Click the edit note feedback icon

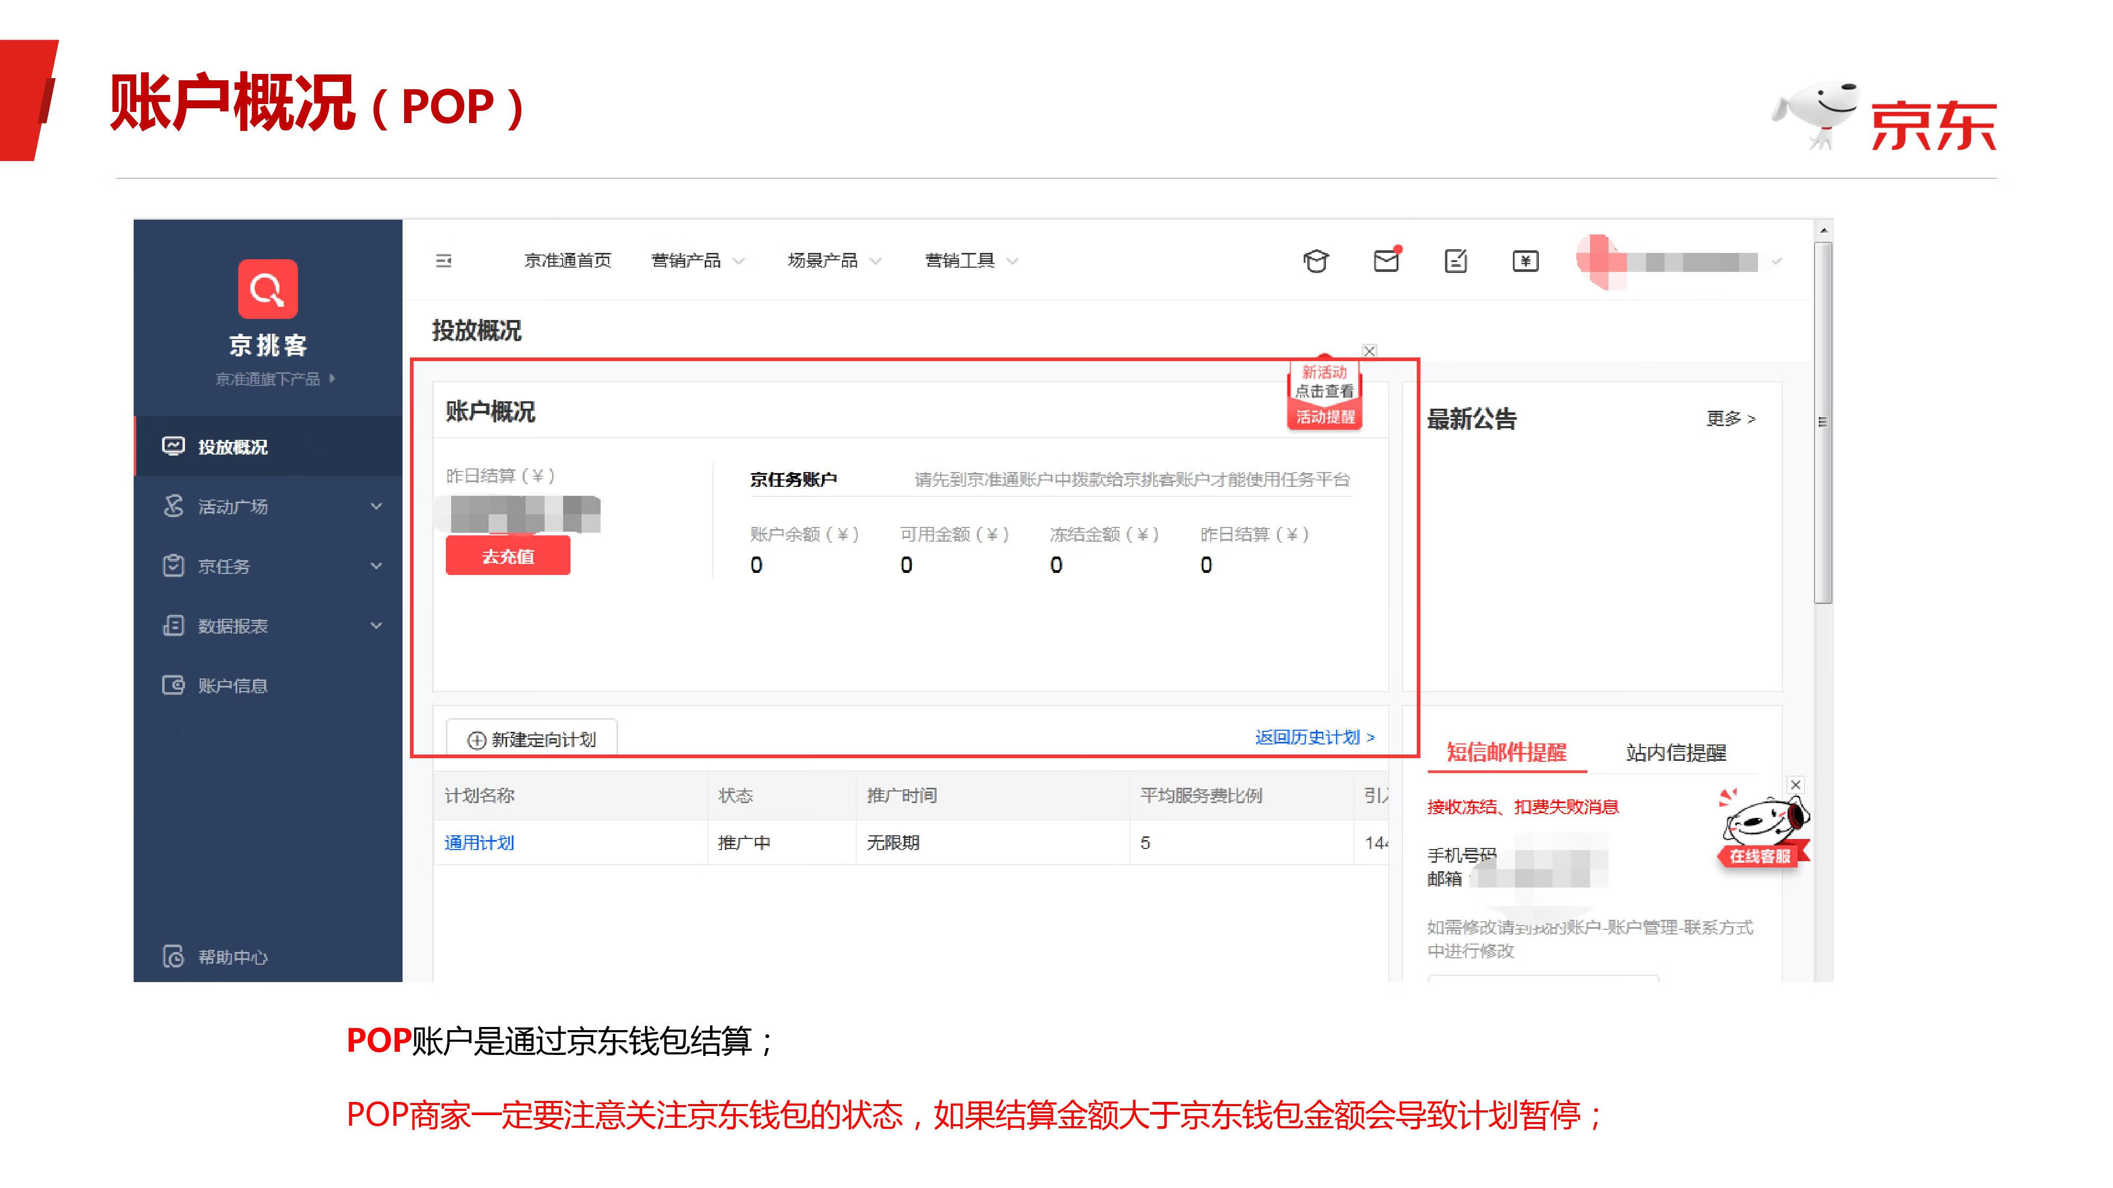(x=1456, y=261)
